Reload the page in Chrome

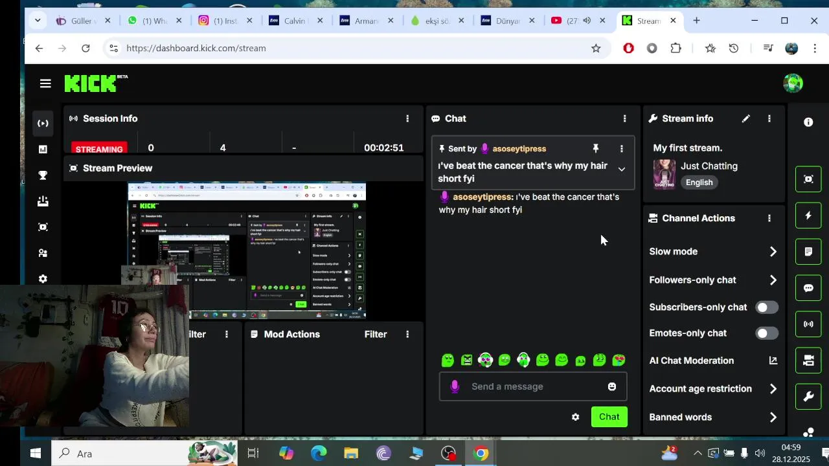[x=85, y=48]
